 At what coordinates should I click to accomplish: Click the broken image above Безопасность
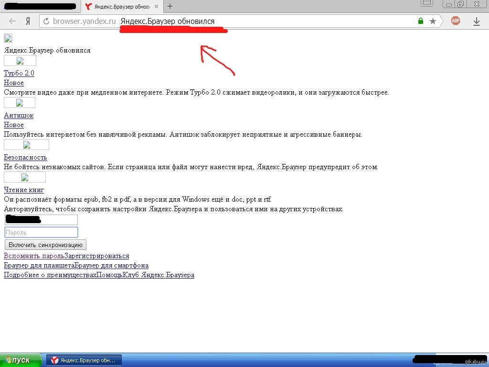(27, 144)
